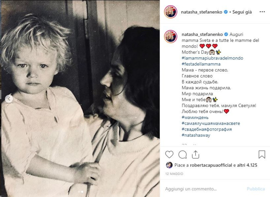This screenshot has height=197, width=270.
Task: Open comments via speech bubble icon
Action: coord(182,154)
